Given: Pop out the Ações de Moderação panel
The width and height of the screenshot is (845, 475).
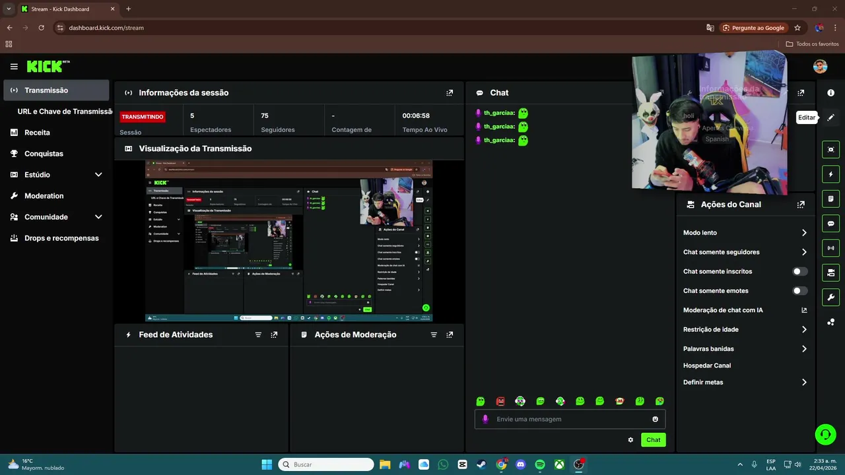Looking at the screenshot, I should tap(450, 335).
